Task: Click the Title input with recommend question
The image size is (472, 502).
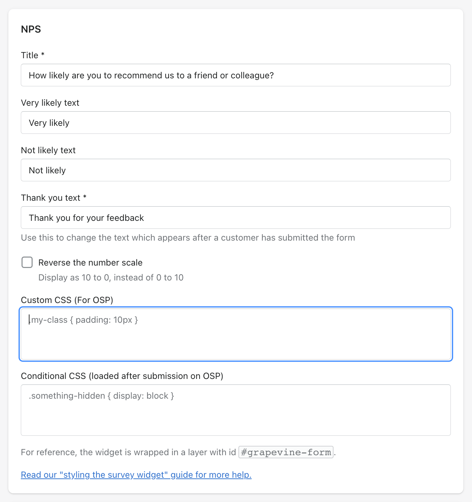Action: 236,75
